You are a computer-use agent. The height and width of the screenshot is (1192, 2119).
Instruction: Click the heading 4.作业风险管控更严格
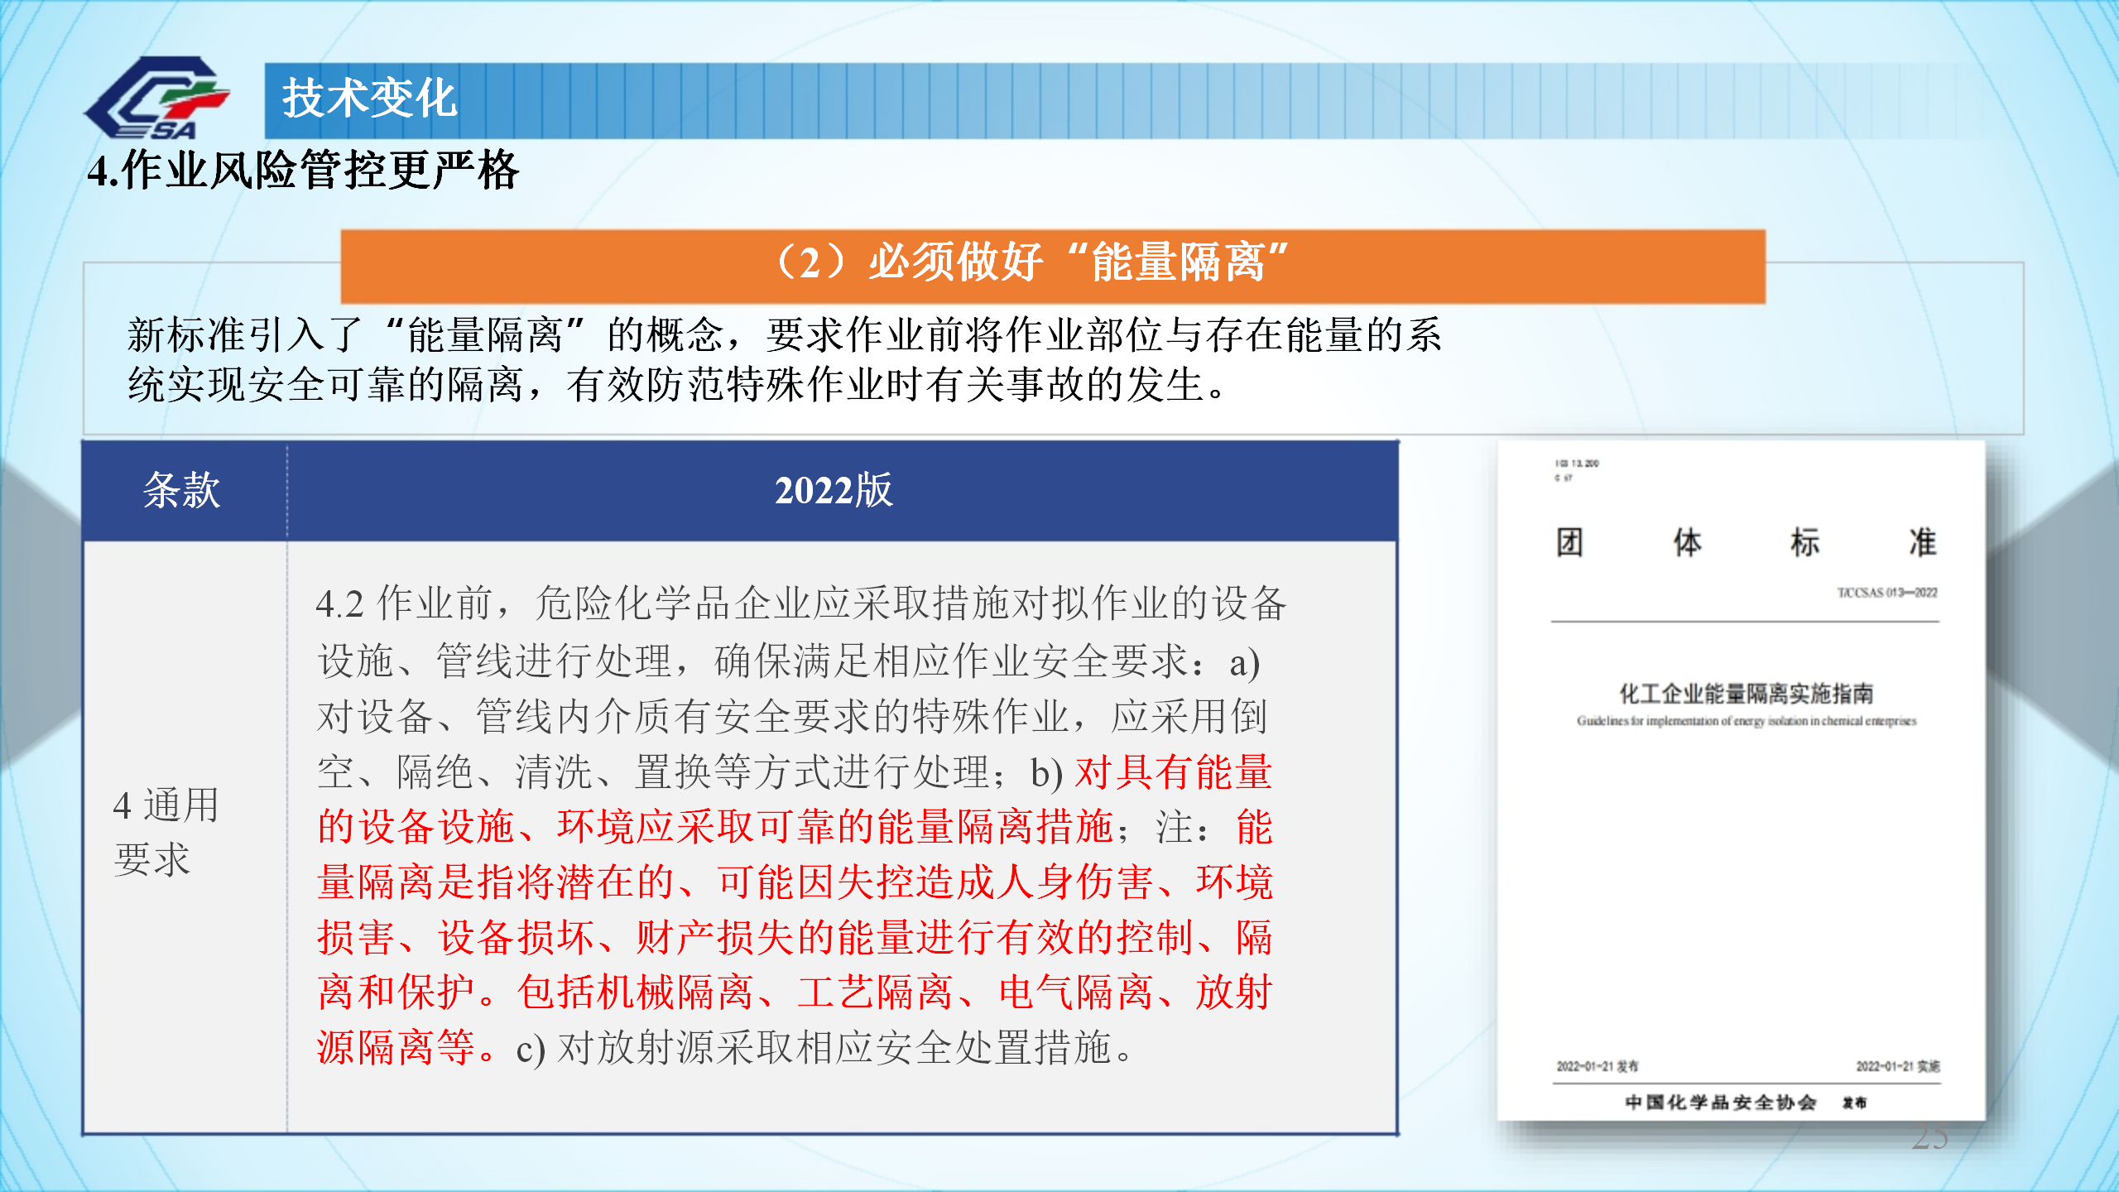pos(303,171)
